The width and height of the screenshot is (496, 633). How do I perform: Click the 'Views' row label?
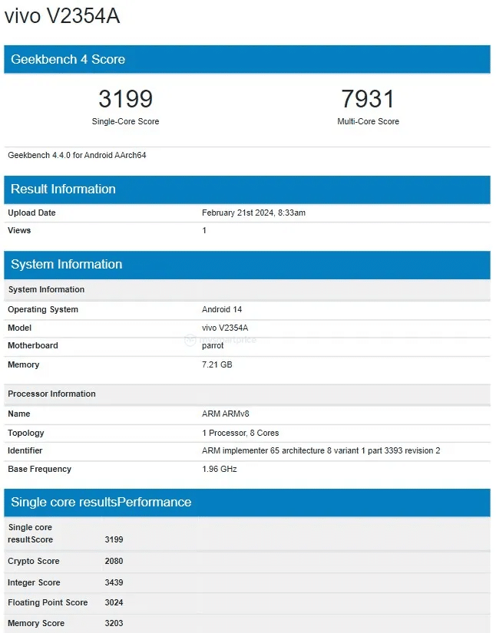pyautogui.click(x=19, y=230)
